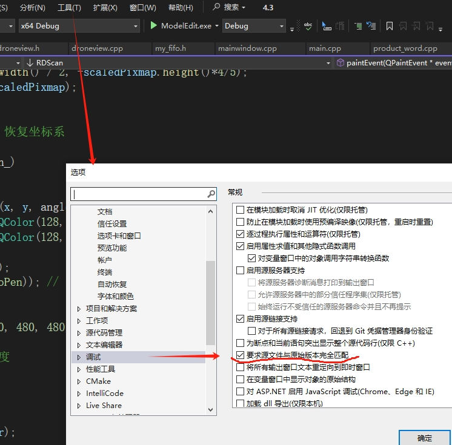
Task: Uncheck require source files to match original version
Action: (241, 355)
